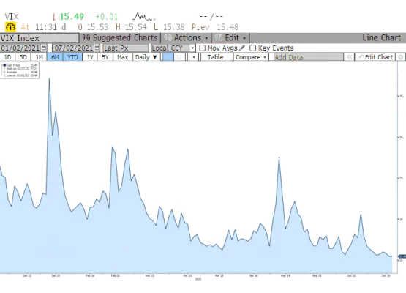Click the yellow gauge icon beside At
The image size is (406, 293).
(x=11, y=27)
